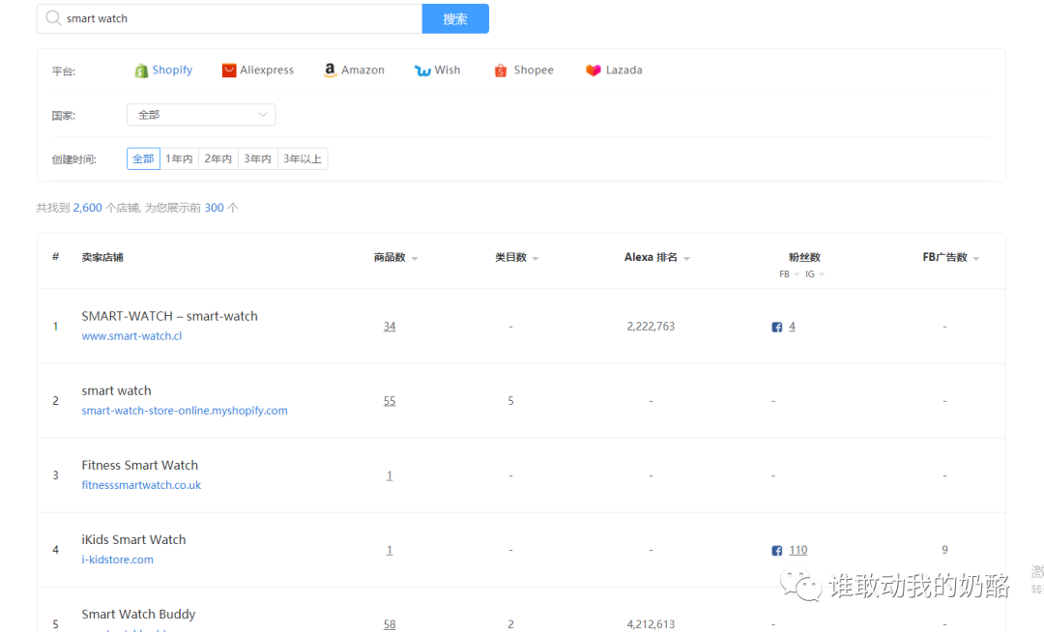Sort by 类目数 column arrow
The image size is (1044, 632).
pos(536,258)
